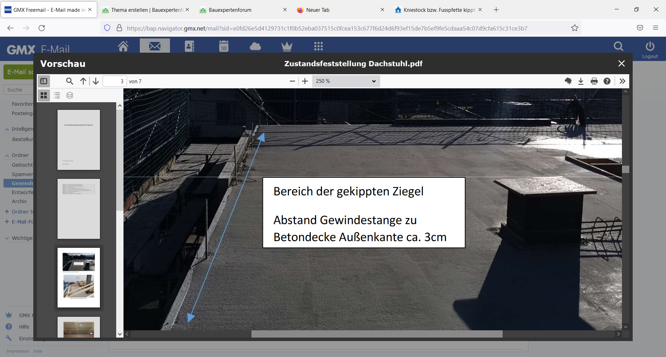Click the Logout power button
The image size is (666, 357).
tap(650, 50)
